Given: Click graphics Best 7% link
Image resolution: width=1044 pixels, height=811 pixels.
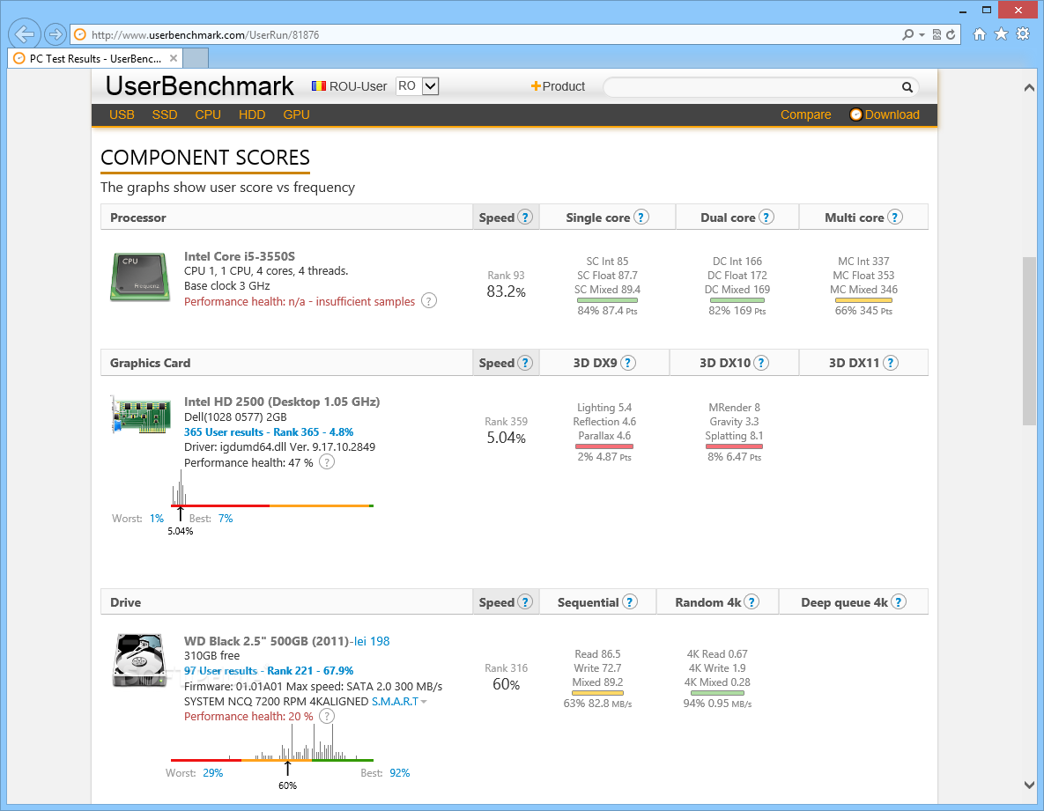Looking at the screenshot, I should (226, 519).
